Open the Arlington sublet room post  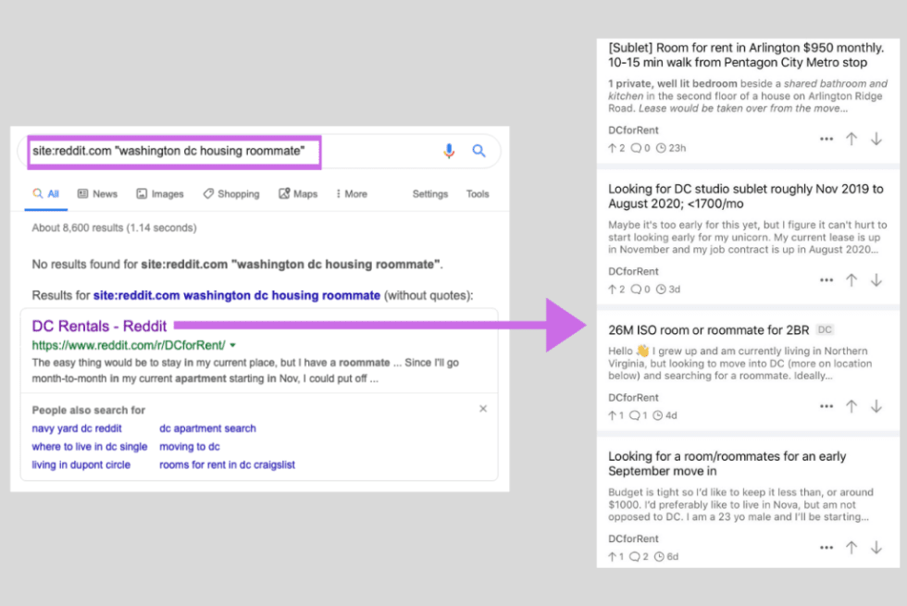(x=746, y=55)
